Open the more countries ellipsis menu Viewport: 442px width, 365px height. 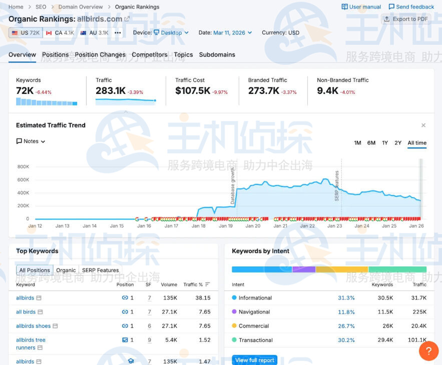118,33
